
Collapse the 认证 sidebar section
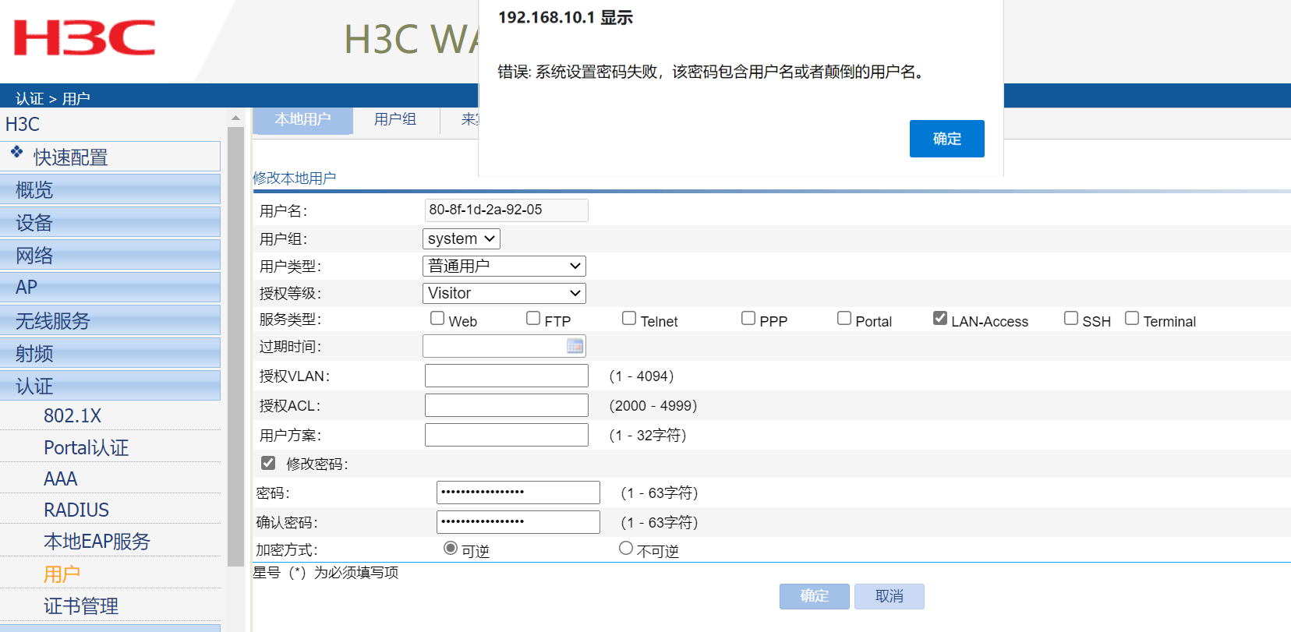[x=110, y=386]
